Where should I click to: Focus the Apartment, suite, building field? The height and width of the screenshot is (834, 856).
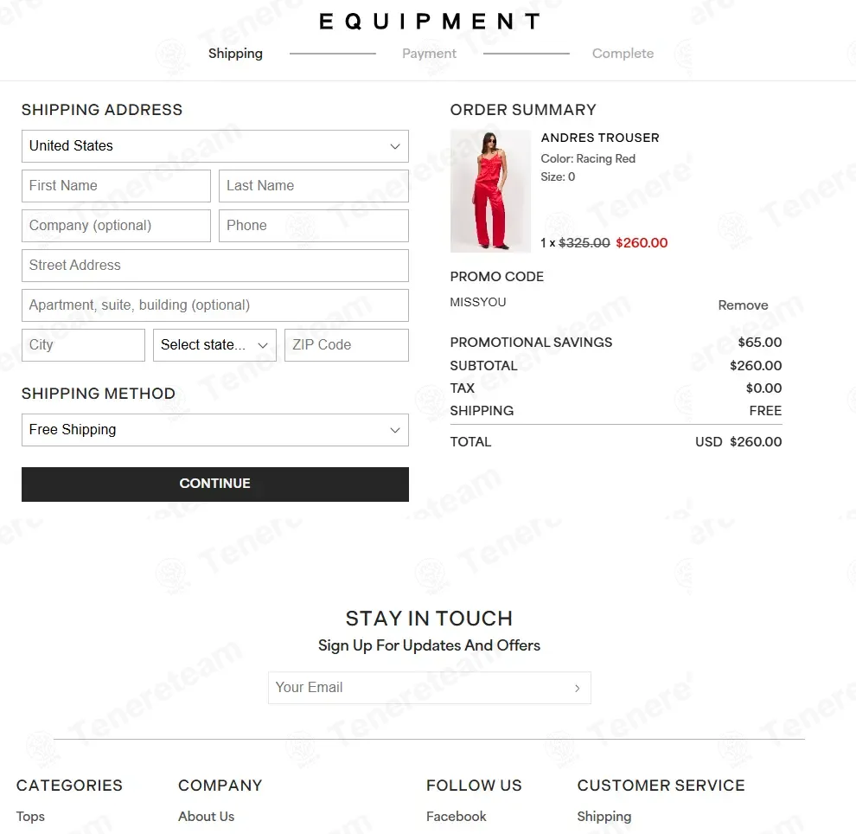[x=215, y=305]
